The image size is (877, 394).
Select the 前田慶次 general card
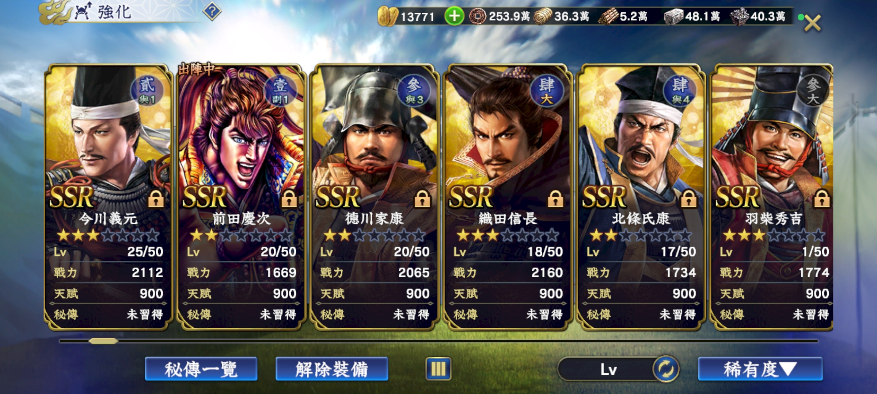pos(241,197)
